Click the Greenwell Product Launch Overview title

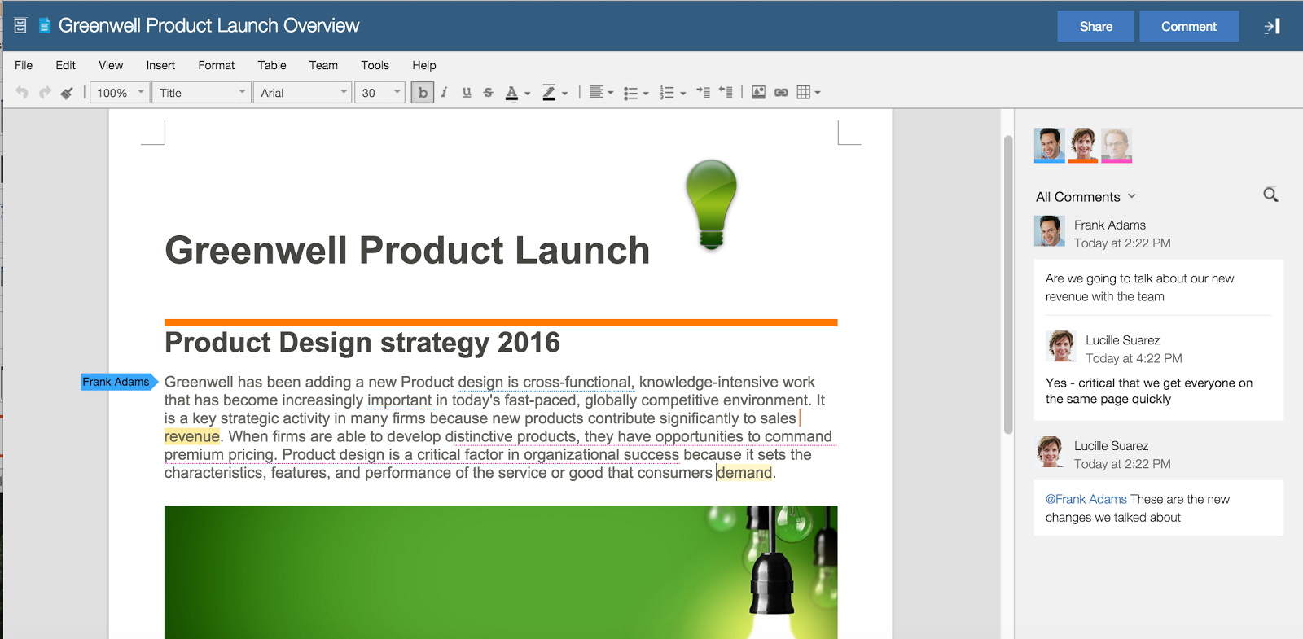click(208, 26)
